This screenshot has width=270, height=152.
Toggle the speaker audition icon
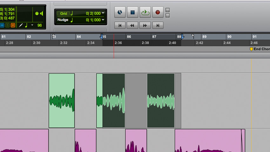tap(42, 13)
